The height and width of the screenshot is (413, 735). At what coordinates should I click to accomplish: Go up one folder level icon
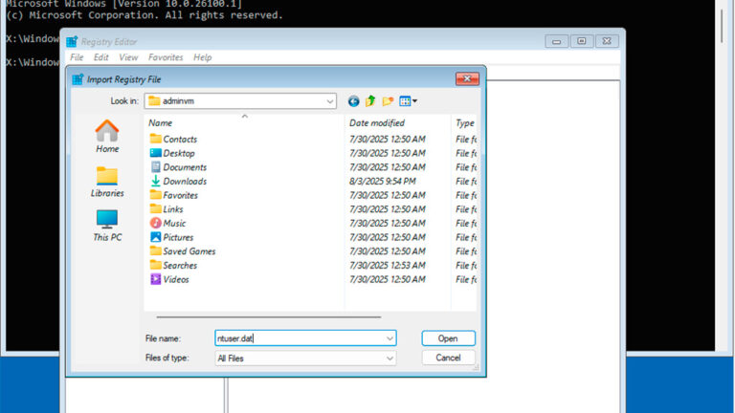click(x=370, y=101)
